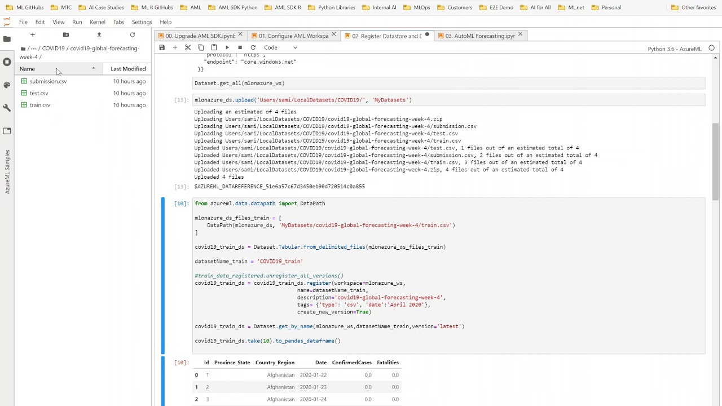This screenshot has height=406, width=722.
Task: Open Other favorites bookmark folder
Action: coord(693,7)
